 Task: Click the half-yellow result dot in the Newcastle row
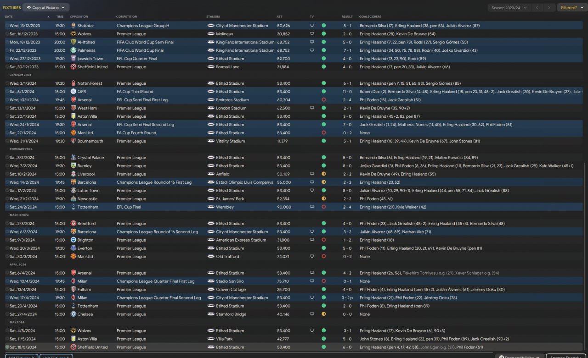pyautogui.click(x=323, y=199)
